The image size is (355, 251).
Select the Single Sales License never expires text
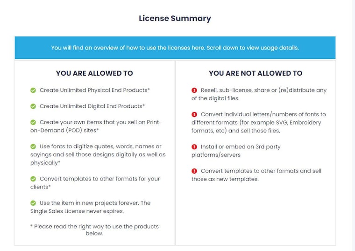click(77, 211)
